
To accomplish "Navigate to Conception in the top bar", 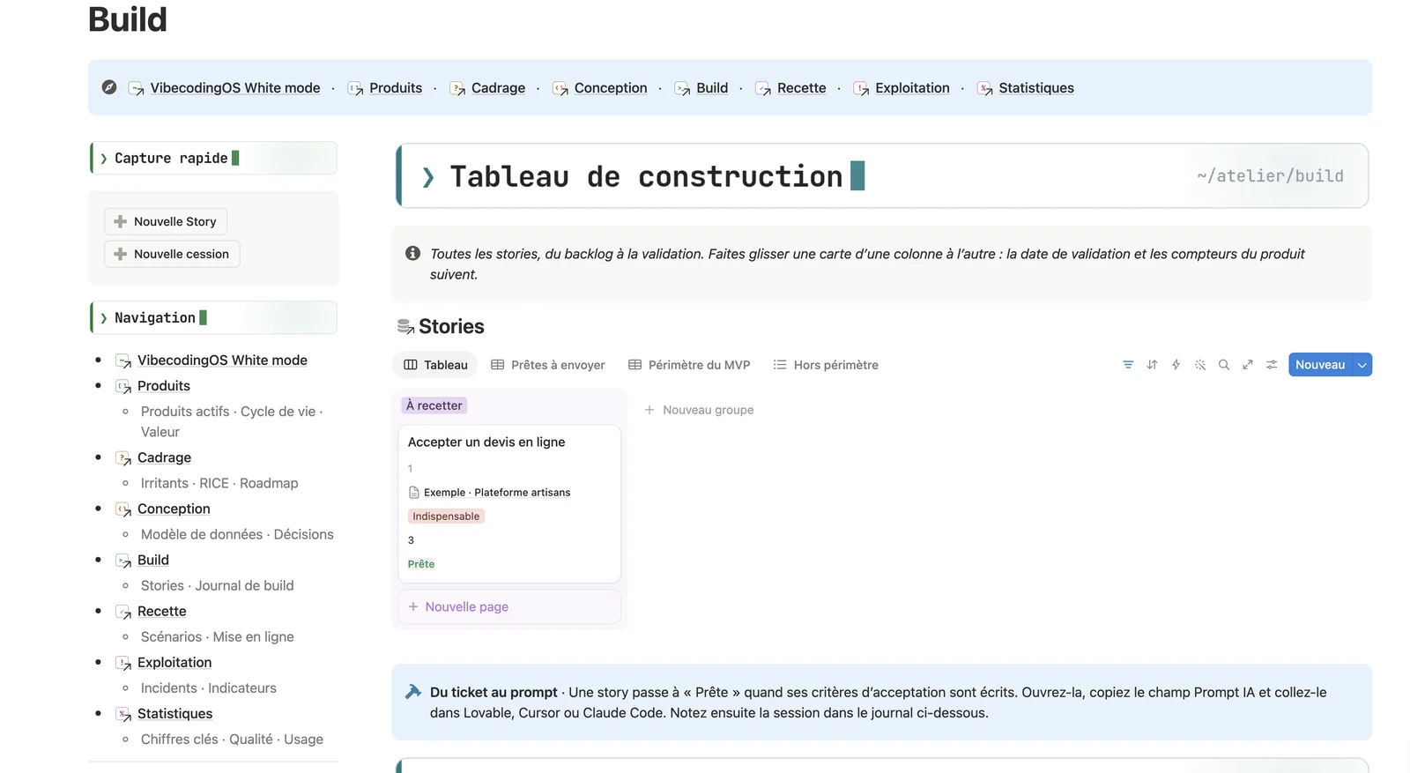I will (x=611, y=88).
